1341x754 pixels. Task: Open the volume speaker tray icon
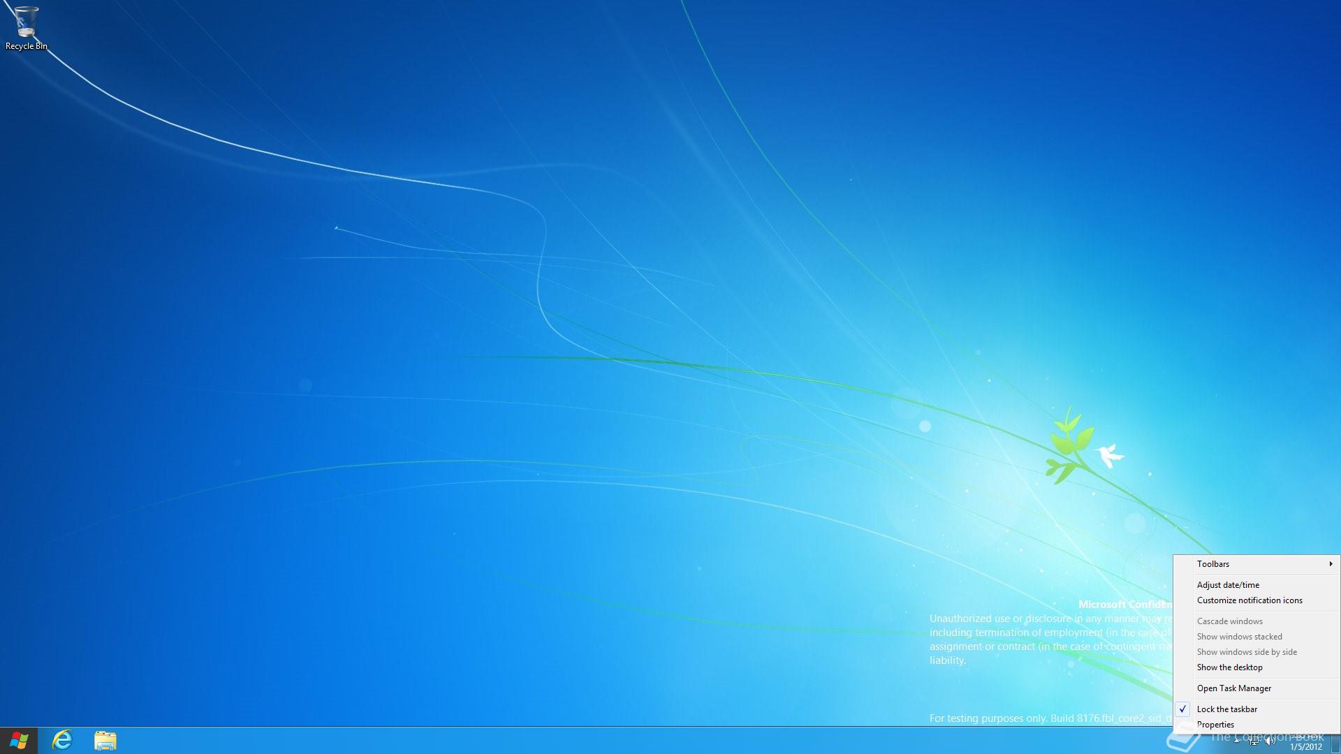click(1270, 741)
